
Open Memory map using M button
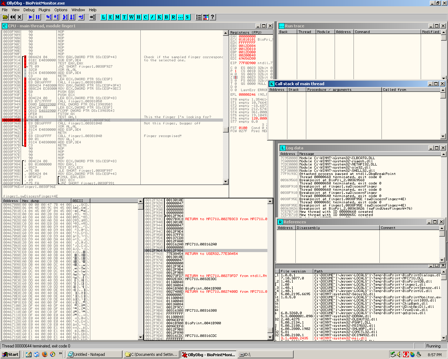[x=118, y=17]
